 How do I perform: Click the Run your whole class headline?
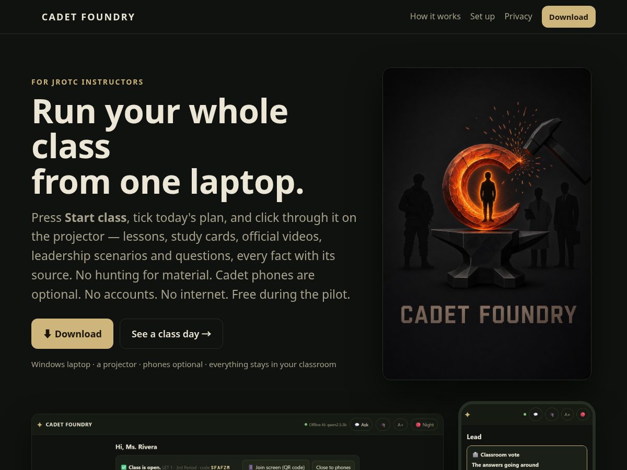click(x=168, y=147)
